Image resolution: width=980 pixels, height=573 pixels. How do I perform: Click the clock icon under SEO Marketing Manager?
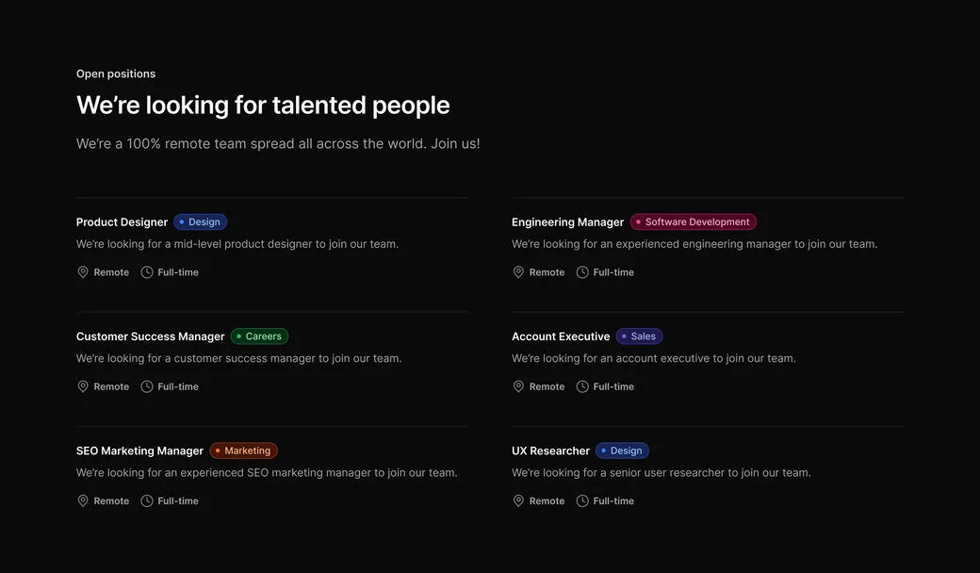coord(147,501)
